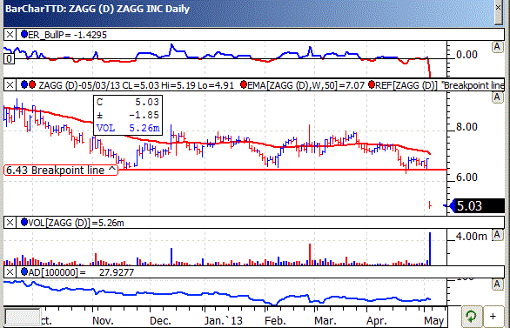Close the ER_BullP indicator pane
Screen dimensions: 510x328
pyautogui.click(x=10, y=35)
